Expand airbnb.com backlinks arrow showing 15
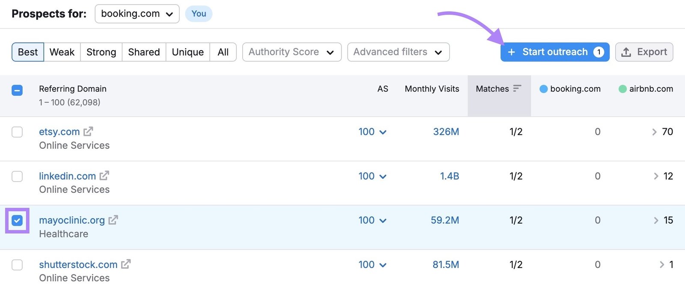This screenshot has width=685, height=292. (656, 221)
